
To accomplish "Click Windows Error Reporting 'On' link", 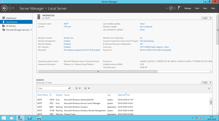I will point(141,38).
